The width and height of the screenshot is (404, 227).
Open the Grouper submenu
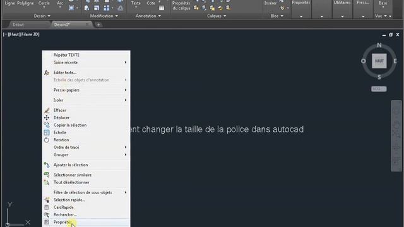point(86,155)
